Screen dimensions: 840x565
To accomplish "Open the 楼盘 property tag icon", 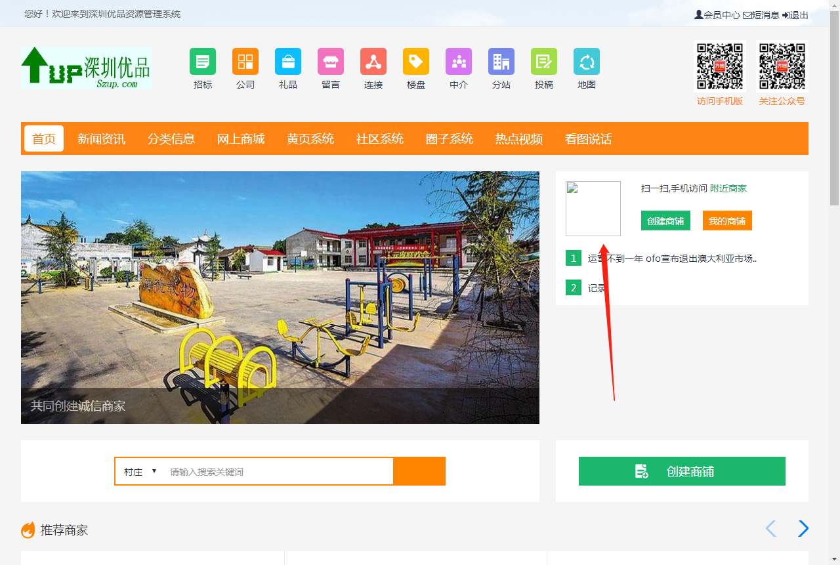I will [x=415, y=62].
